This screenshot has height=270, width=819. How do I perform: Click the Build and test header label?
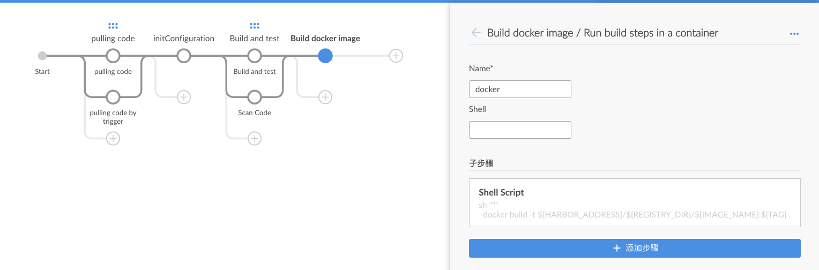255,39
